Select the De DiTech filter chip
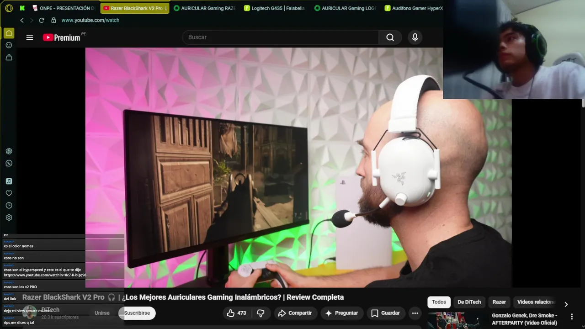 click(469, 302)
